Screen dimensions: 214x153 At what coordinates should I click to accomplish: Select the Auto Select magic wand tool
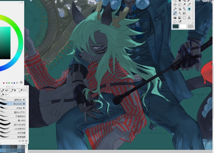pyautogui.click(x=184, y=5)
